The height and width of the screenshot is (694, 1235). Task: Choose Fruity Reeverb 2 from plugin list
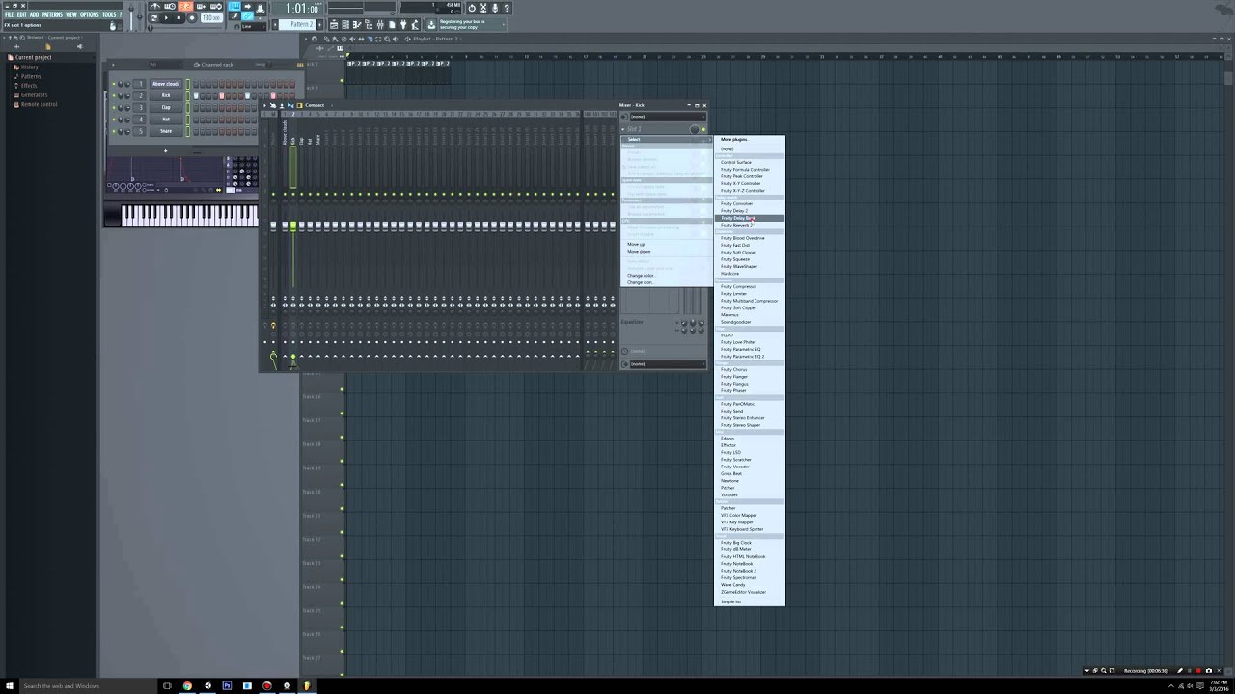click(x=736, y=225)
